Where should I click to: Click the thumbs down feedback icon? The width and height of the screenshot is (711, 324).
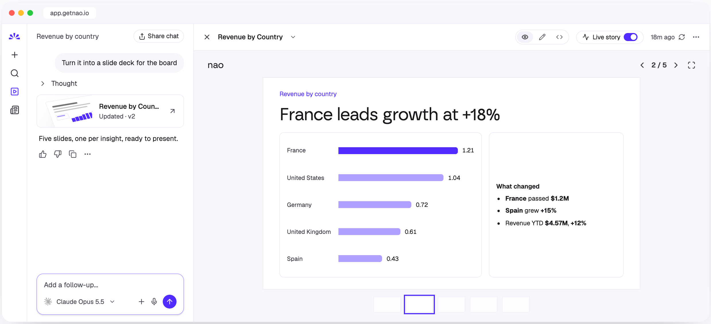pos(58,154)
